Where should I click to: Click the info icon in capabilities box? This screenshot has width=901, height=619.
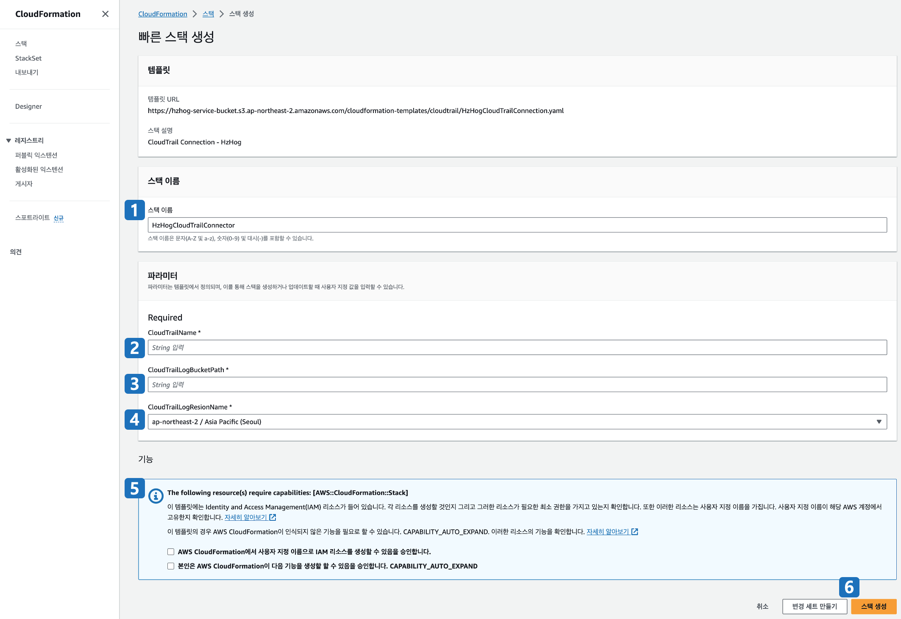pyautogui.click(x=156, y=495)
